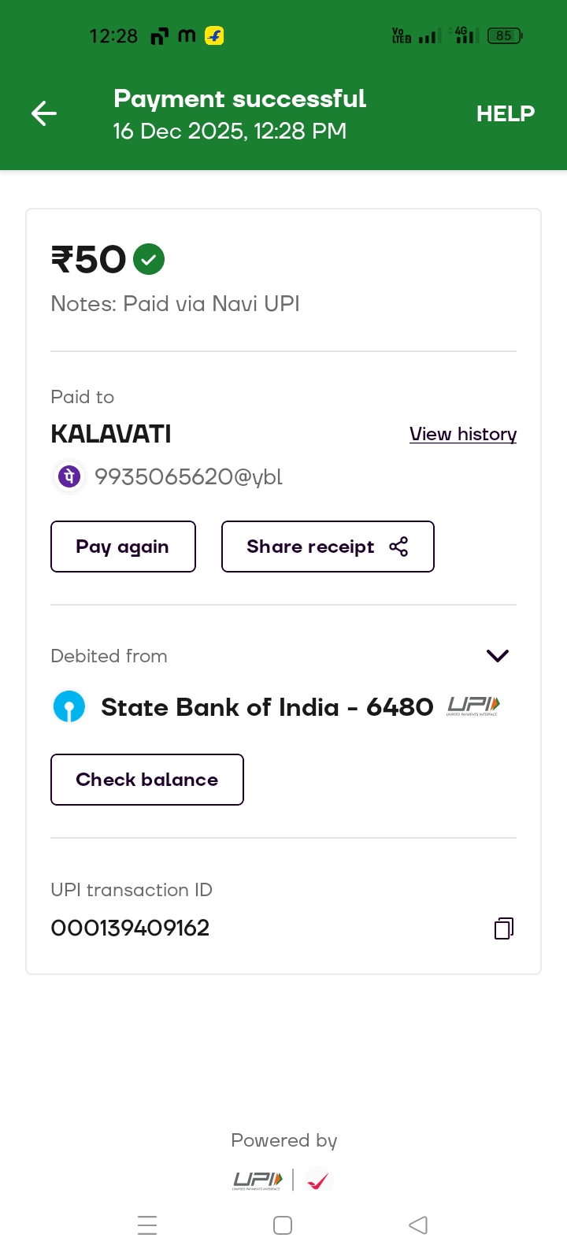Tap the red checkmark logo in footer

[x=318, y=1180]
